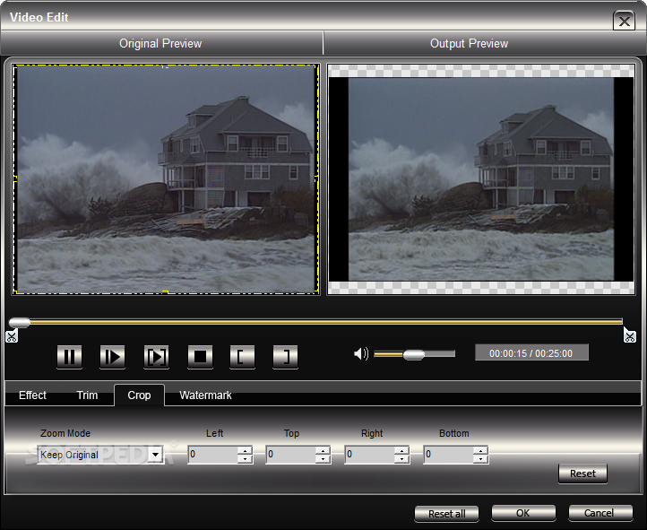647x530 pixels.
Task: Increase the Bottom crop value
Action: click(x=480, y=450)
